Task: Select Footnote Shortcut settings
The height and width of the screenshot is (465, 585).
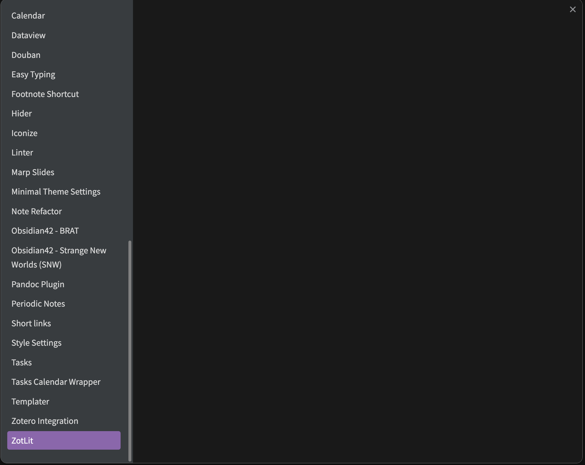Action: pos(45,94)
